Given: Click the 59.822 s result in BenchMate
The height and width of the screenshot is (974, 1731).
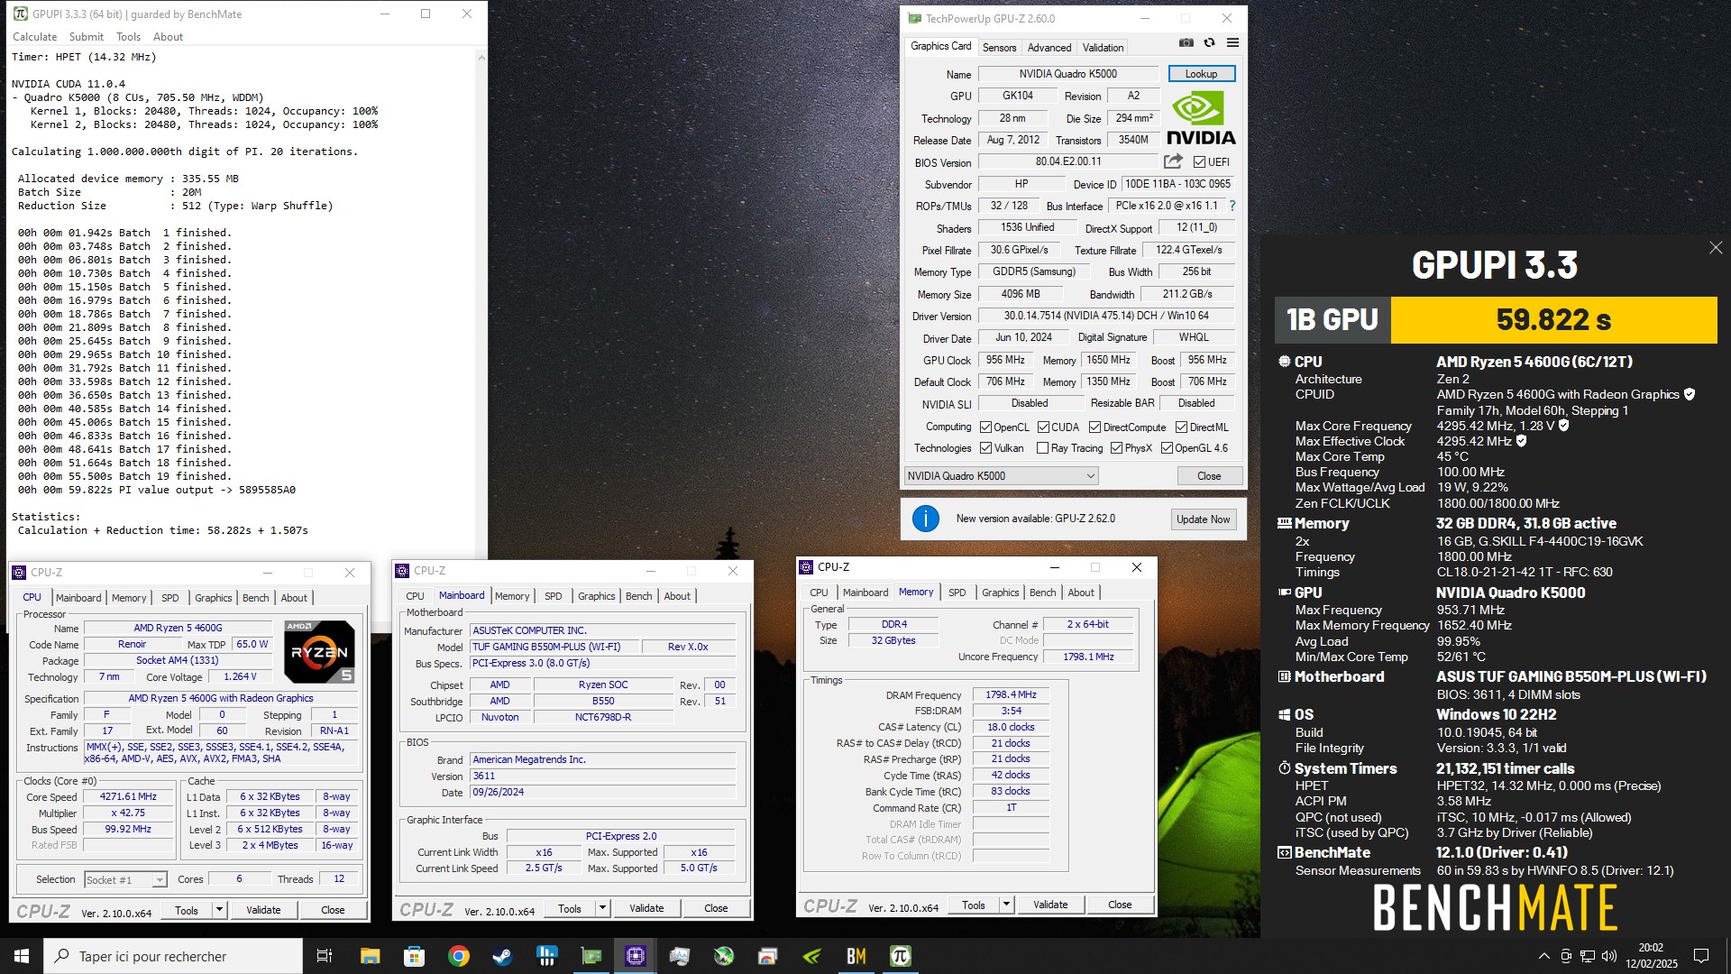Looking at the screenshot, I should [1553, 320].
